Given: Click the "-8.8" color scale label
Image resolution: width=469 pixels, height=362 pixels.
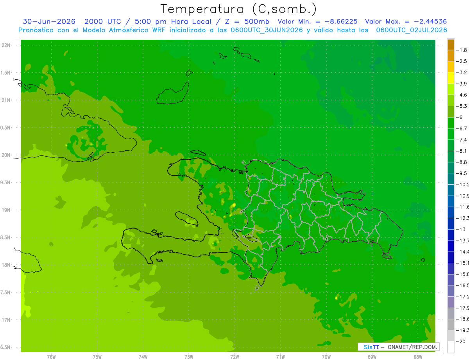Looking at the screenshot, I should tap(462, 162).
